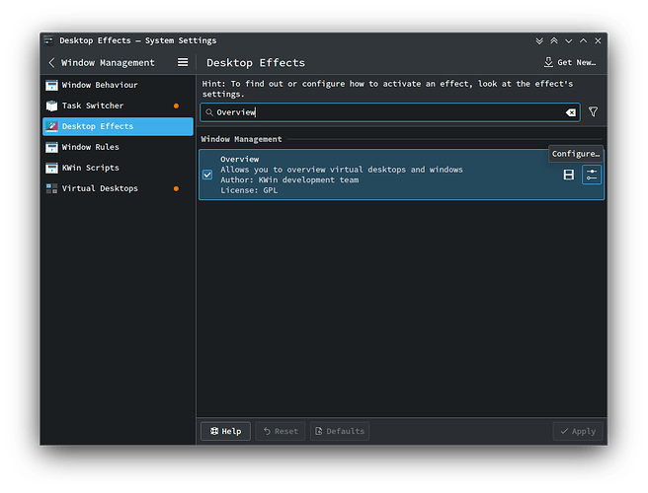The image size is (648, 493).
Task: Open Task Switcher settings
Action: click(x=118, y=106)
